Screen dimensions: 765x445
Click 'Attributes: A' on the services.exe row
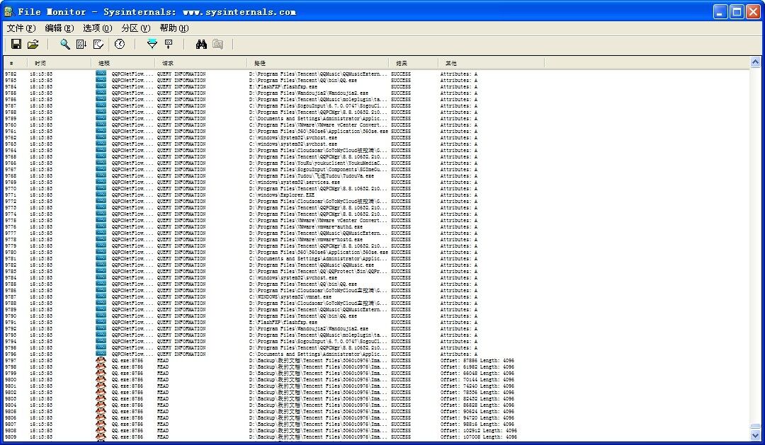[x=458, y=183]
